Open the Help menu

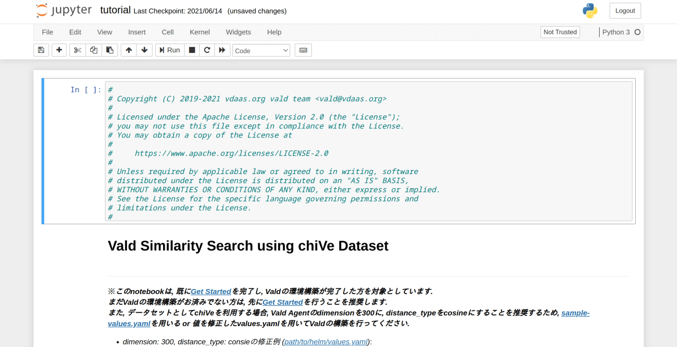(274, 32)
